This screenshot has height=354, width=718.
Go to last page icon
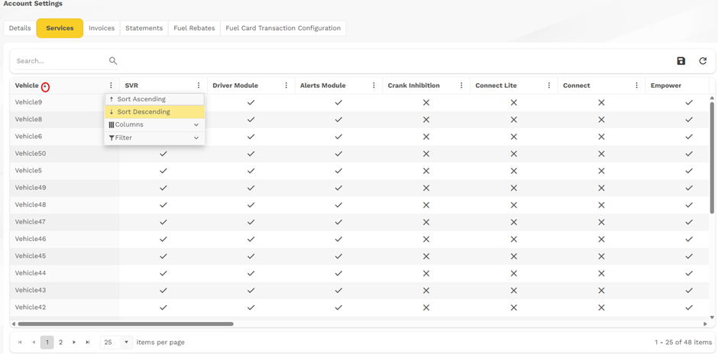(x=88, y=342)
